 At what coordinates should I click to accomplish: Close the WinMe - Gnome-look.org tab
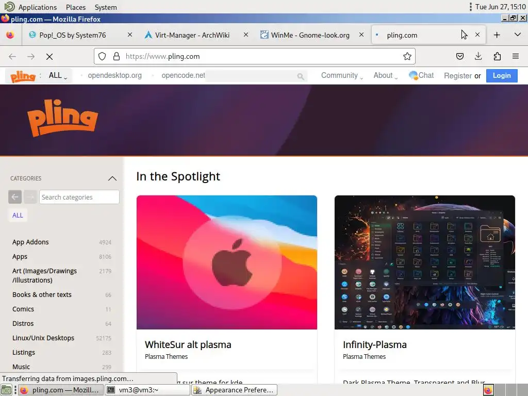click(361, 35)
